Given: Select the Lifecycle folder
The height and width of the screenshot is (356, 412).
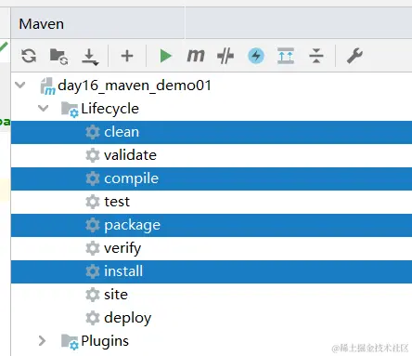Looking at the screenshot, I should (x=109, y=109).
